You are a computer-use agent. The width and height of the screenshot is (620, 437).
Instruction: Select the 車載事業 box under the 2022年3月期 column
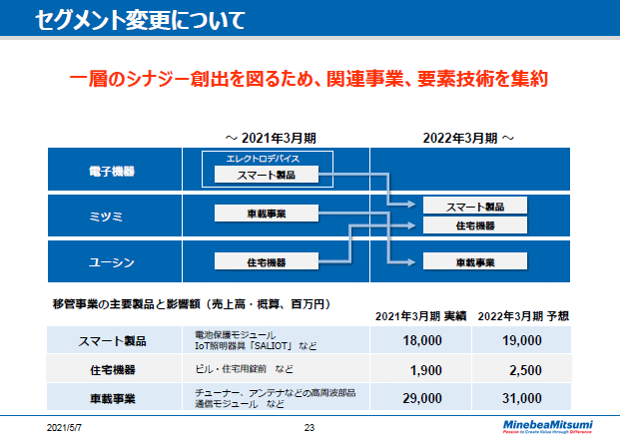coord(474,262)
